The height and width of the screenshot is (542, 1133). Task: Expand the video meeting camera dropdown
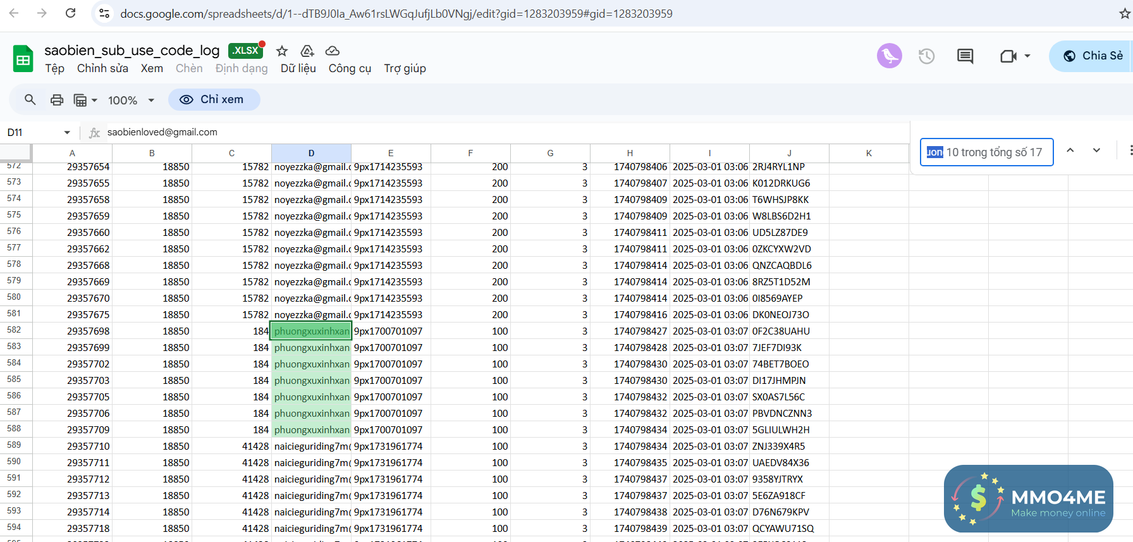tap(1027, 56)
